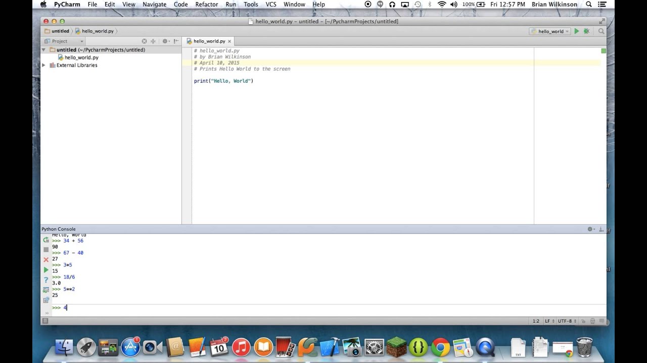Toggle read-only lock icon in status bar
Viewport: 647px width, 363px height.
[583, 321]
